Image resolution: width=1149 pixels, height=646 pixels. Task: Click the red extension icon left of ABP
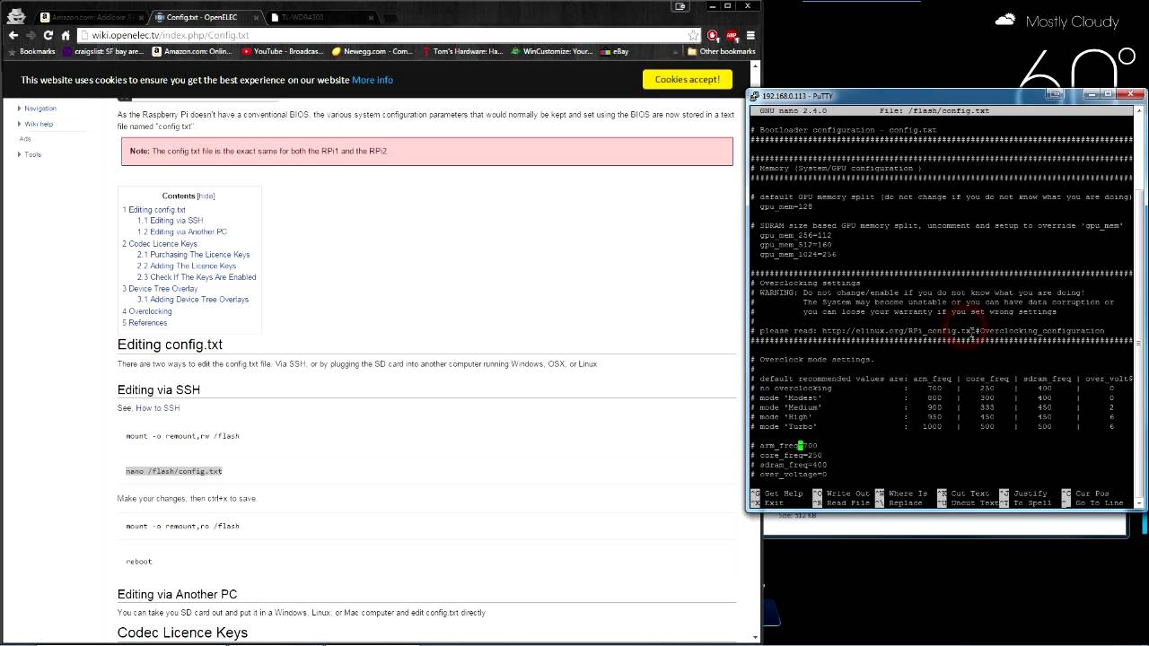click(713, 35)
